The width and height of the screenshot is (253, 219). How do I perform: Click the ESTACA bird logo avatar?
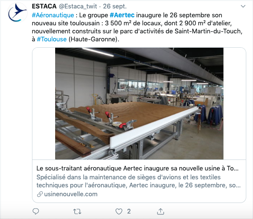click(x=17, y=13)
